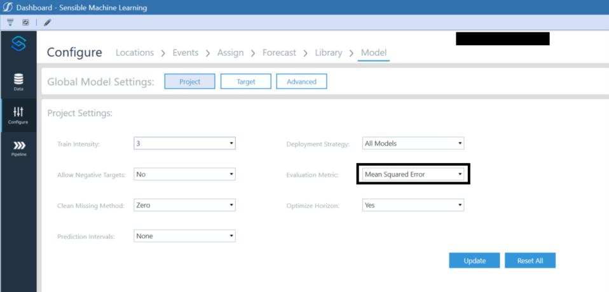The width and height of the screenshot is (609, 292).
Task: Select the Project settings button
Action: tap(189, 81)
